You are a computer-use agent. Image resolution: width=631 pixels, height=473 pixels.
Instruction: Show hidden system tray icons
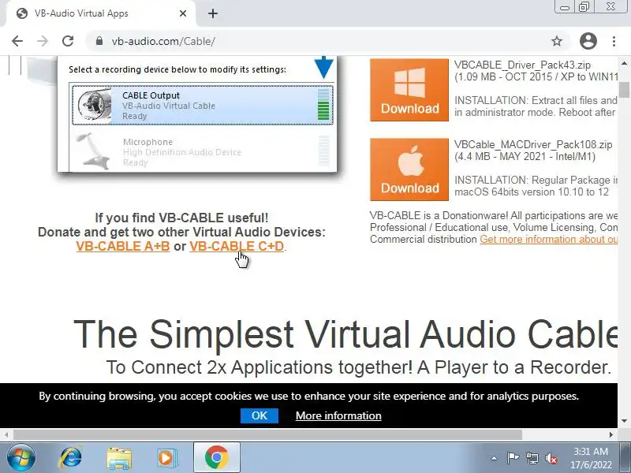coord(495,458)
